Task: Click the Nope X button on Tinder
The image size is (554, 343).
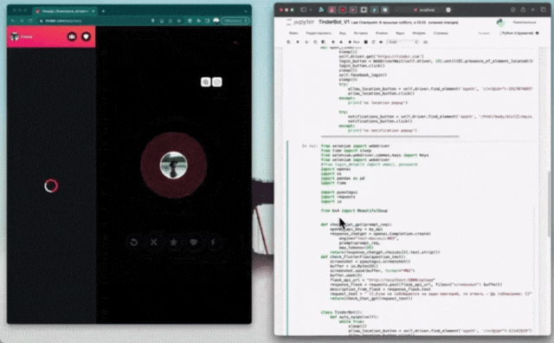Action: pos(154,243)
